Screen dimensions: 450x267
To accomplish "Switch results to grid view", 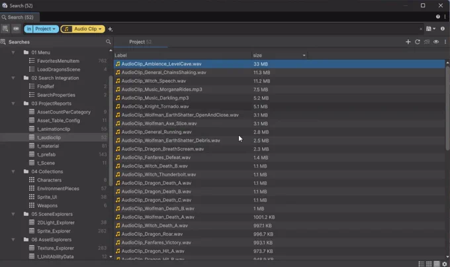I will click(x=429, y=264).
